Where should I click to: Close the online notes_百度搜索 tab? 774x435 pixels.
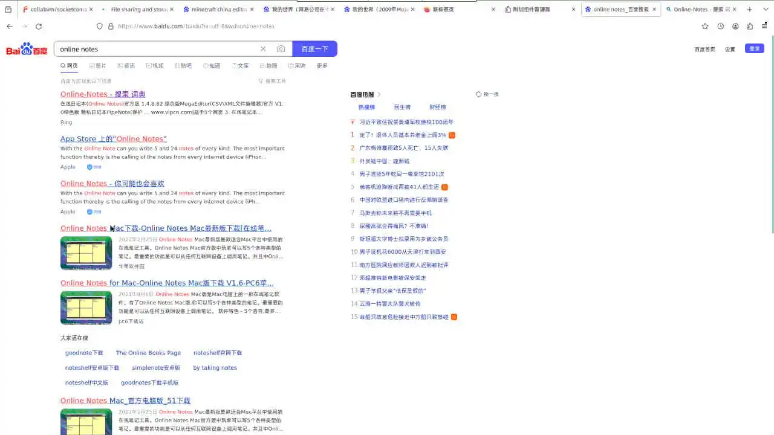(654, 9)
